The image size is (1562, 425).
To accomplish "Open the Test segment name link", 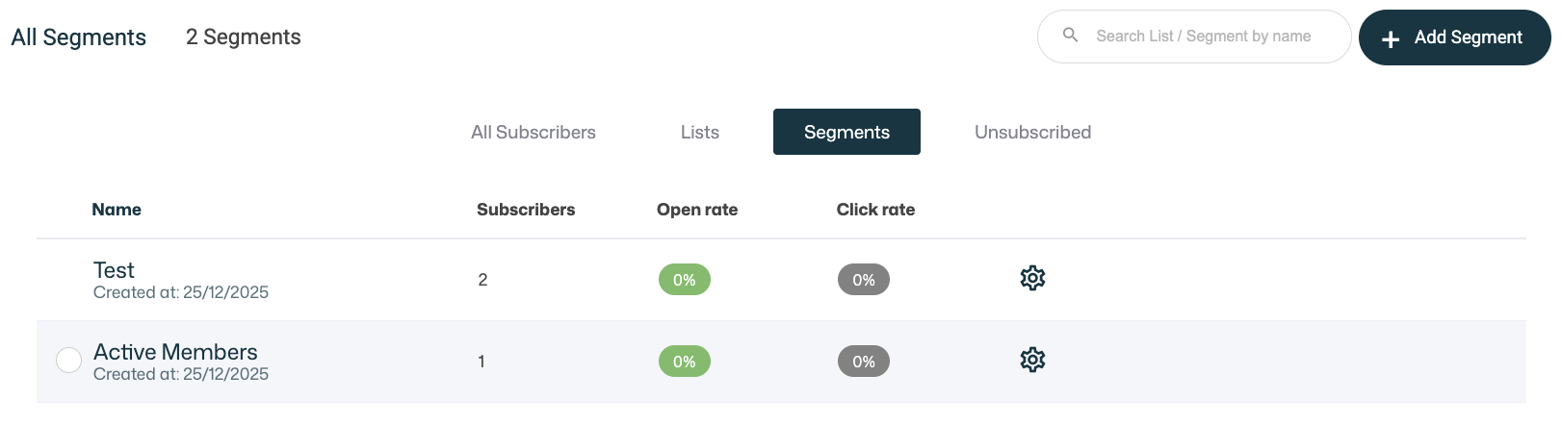I will coord(114,270).
